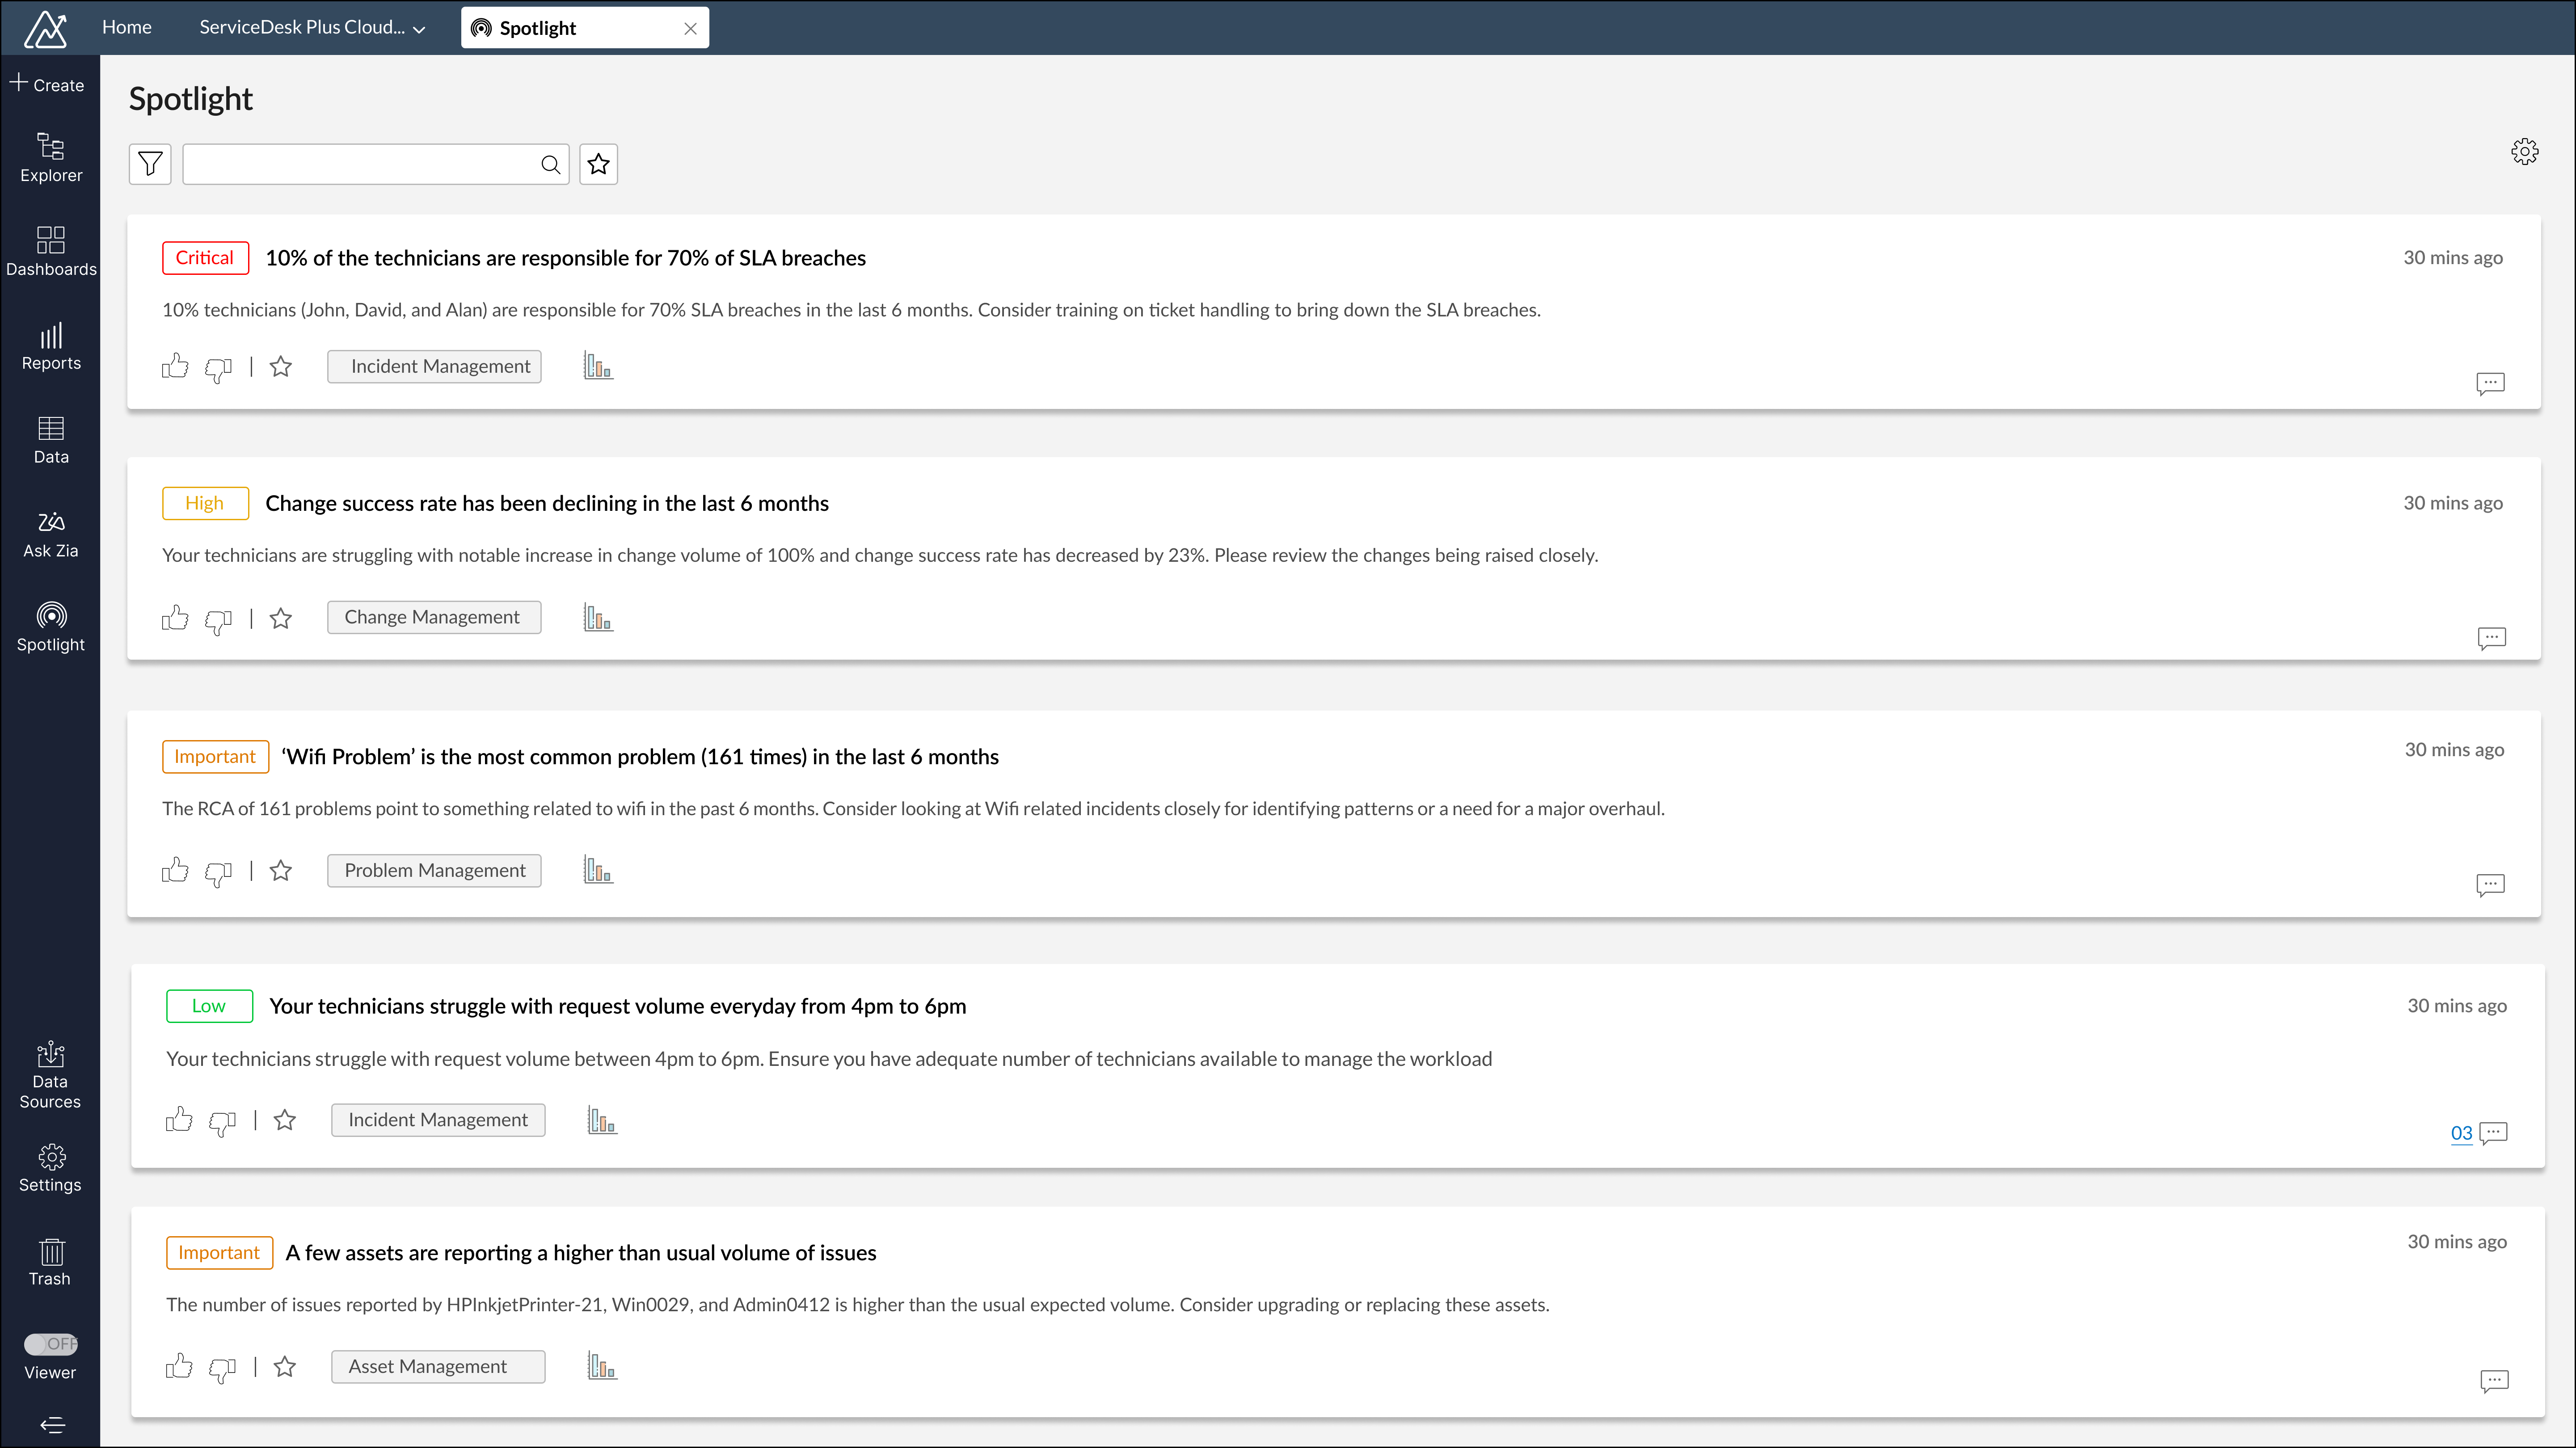Click the Spotlight settings gear icon
This screenshot has width=2576, height=1448.
click(2524, 152)
